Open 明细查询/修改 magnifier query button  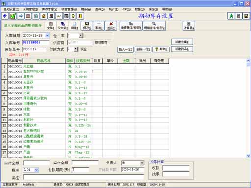pos(154,25)
